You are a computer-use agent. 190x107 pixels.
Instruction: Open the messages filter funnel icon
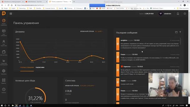pos(180,32)
